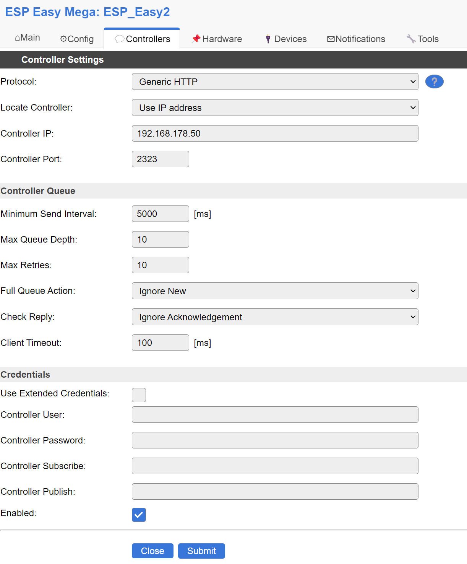The image size is (467, 564).
Task: Expand the Full Queue Action dropdown
Action: [x=275, y=291]
